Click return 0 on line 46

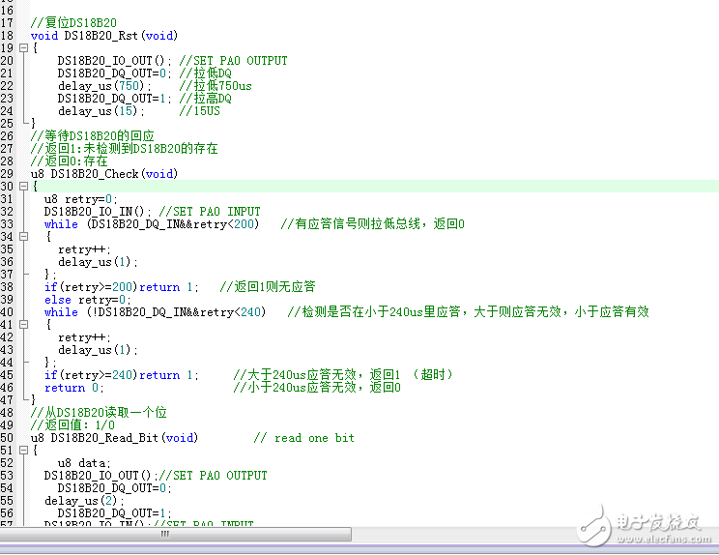tap(73, 388)
